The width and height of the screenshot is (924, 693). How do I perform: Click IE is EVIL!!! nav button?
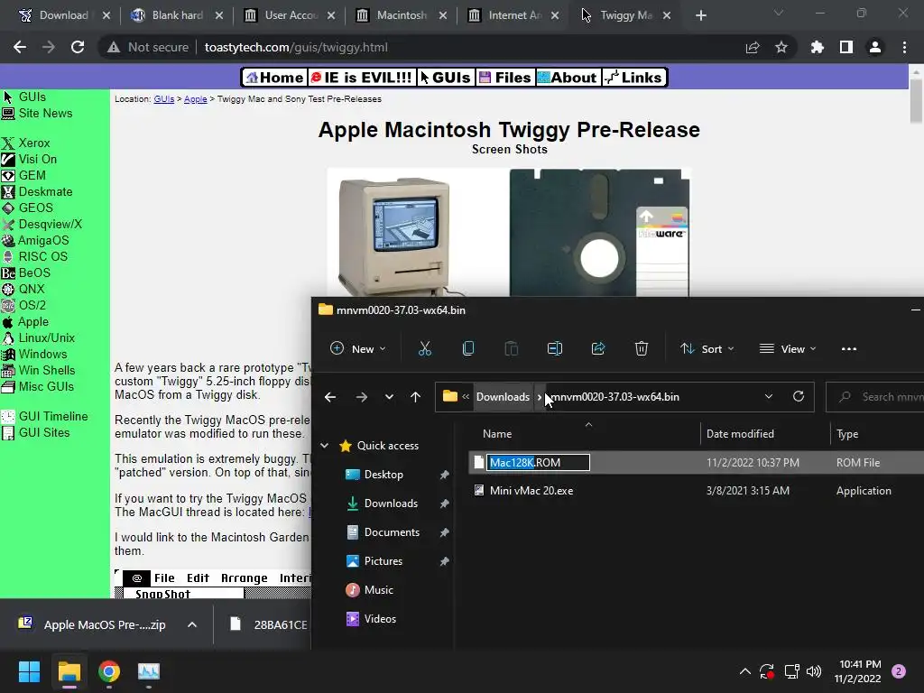[x=361, y=78]
